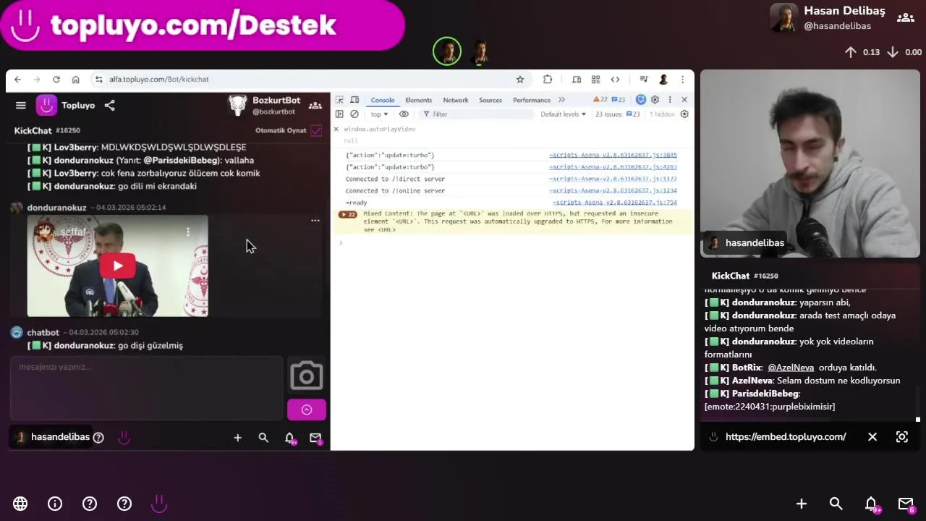Click the QR code extension icon
The image size is (926, 521).
tap(595, 80)
